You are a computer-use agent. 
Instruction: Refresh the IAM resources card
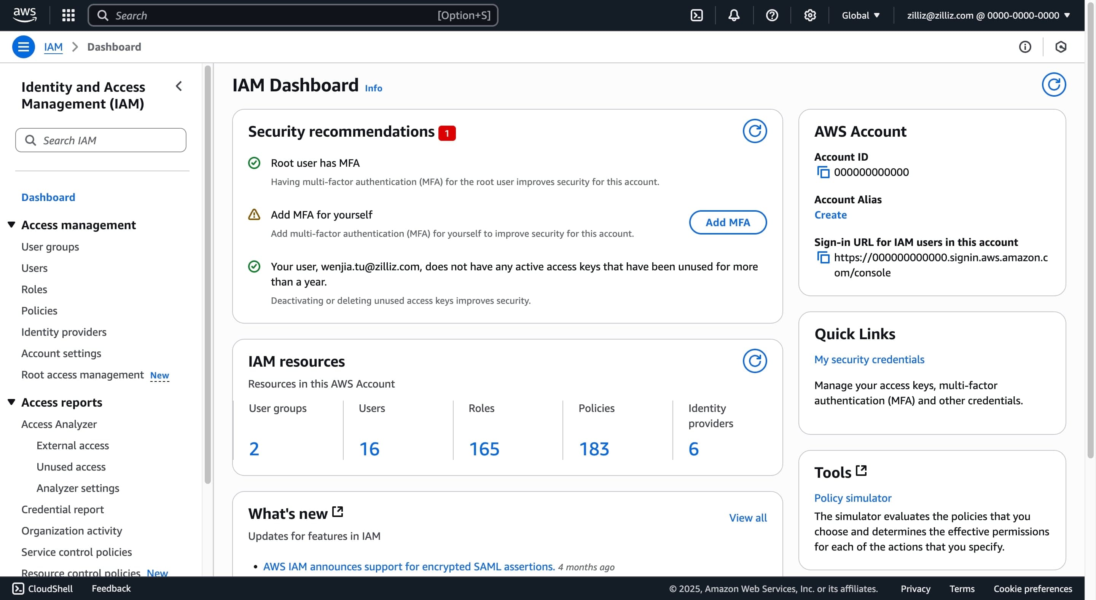[755, 361]
